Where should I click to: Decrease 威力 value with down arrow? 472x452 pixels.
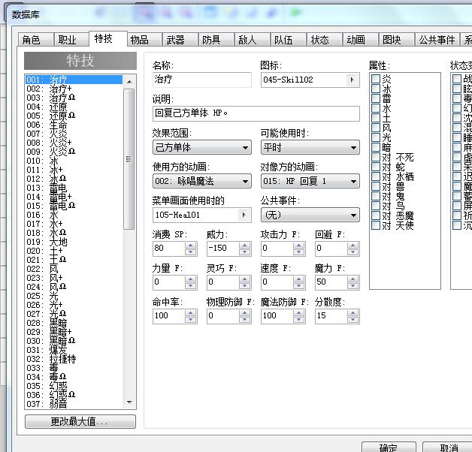point(244,252)
